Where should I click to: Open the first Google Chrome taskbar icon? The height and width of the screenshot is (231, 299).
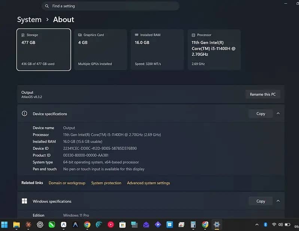(x=87, y=225)
